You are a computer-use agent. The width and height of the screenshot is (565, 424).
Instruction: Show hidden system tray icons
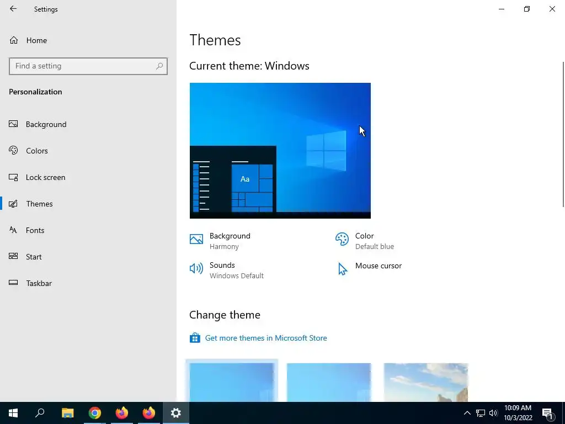click(x=467, y=413)
